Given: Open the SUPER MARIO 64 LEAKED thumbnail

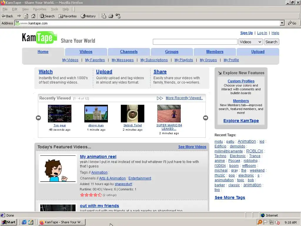Looking at the screenshot, I should tap(169, 114).
